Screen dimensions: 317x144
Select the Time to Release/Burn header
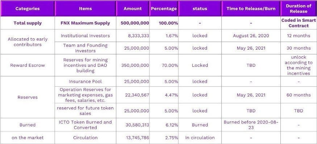coord(251,8)
